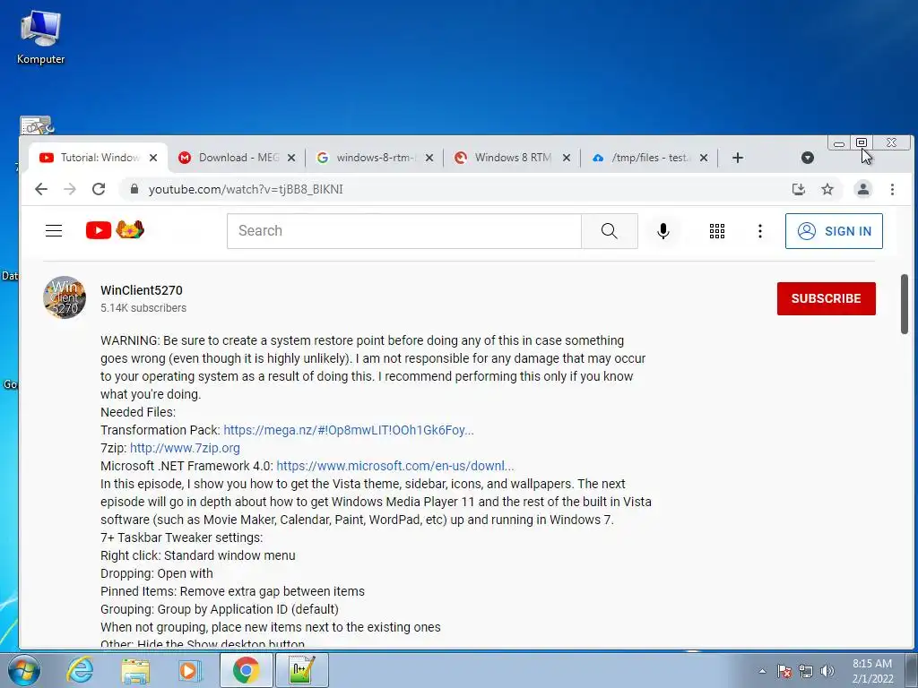Open Chrome's three-dot menu
Viewport: 918px width, 688px height.
[x=892, y=189]
